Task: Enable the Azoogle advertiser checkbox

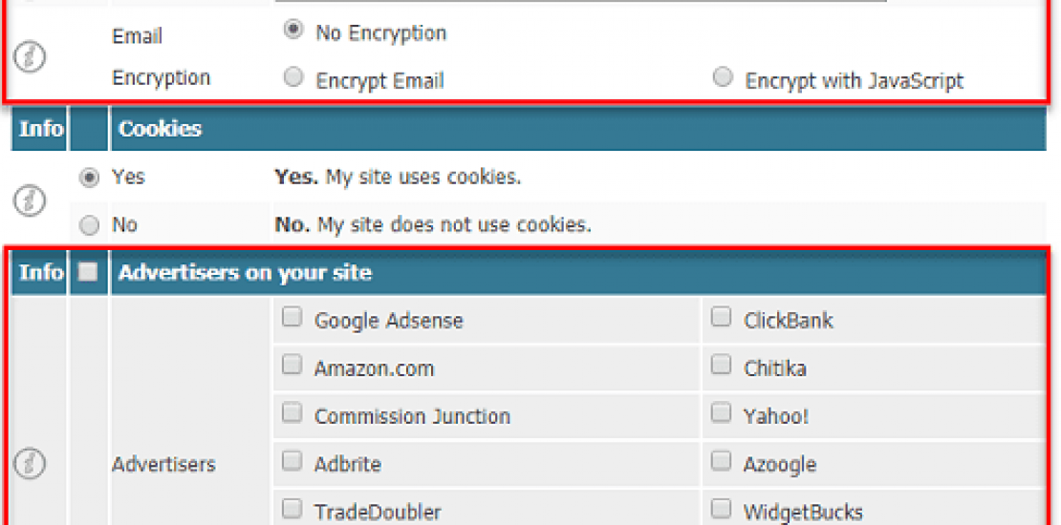Action: tap(722, 462)
